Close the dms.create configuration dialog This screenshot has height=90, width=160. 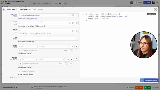click(155, 9)
